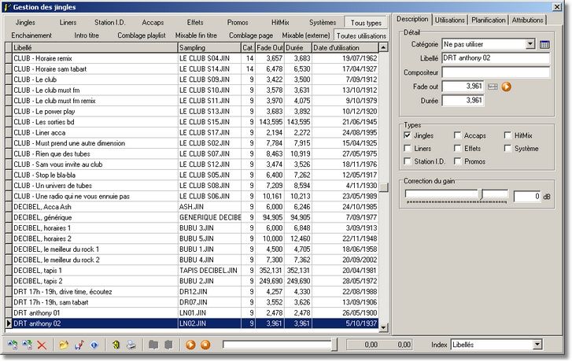
Task: Click the Durée value field in Détail
Action: click(x=463, y=101)
